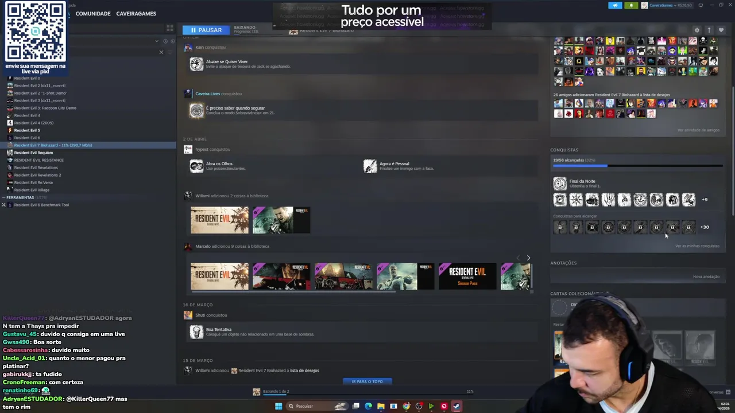Open Steam icon in taskbar
The height and width of the screenshot is (413, 735).
tap(457, 406)
